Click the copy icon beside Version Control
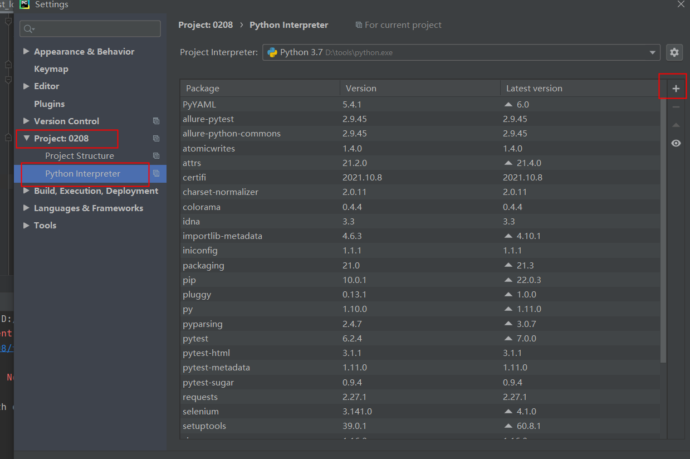 pyautogui.click(x=156, y=121)
